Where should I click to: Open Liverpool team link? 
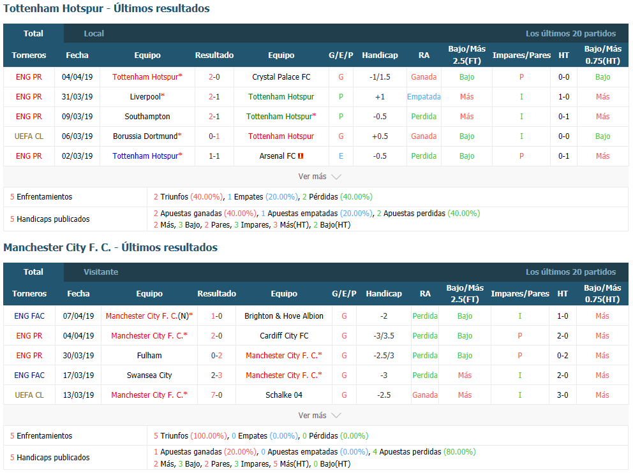[x=147, y=97]
